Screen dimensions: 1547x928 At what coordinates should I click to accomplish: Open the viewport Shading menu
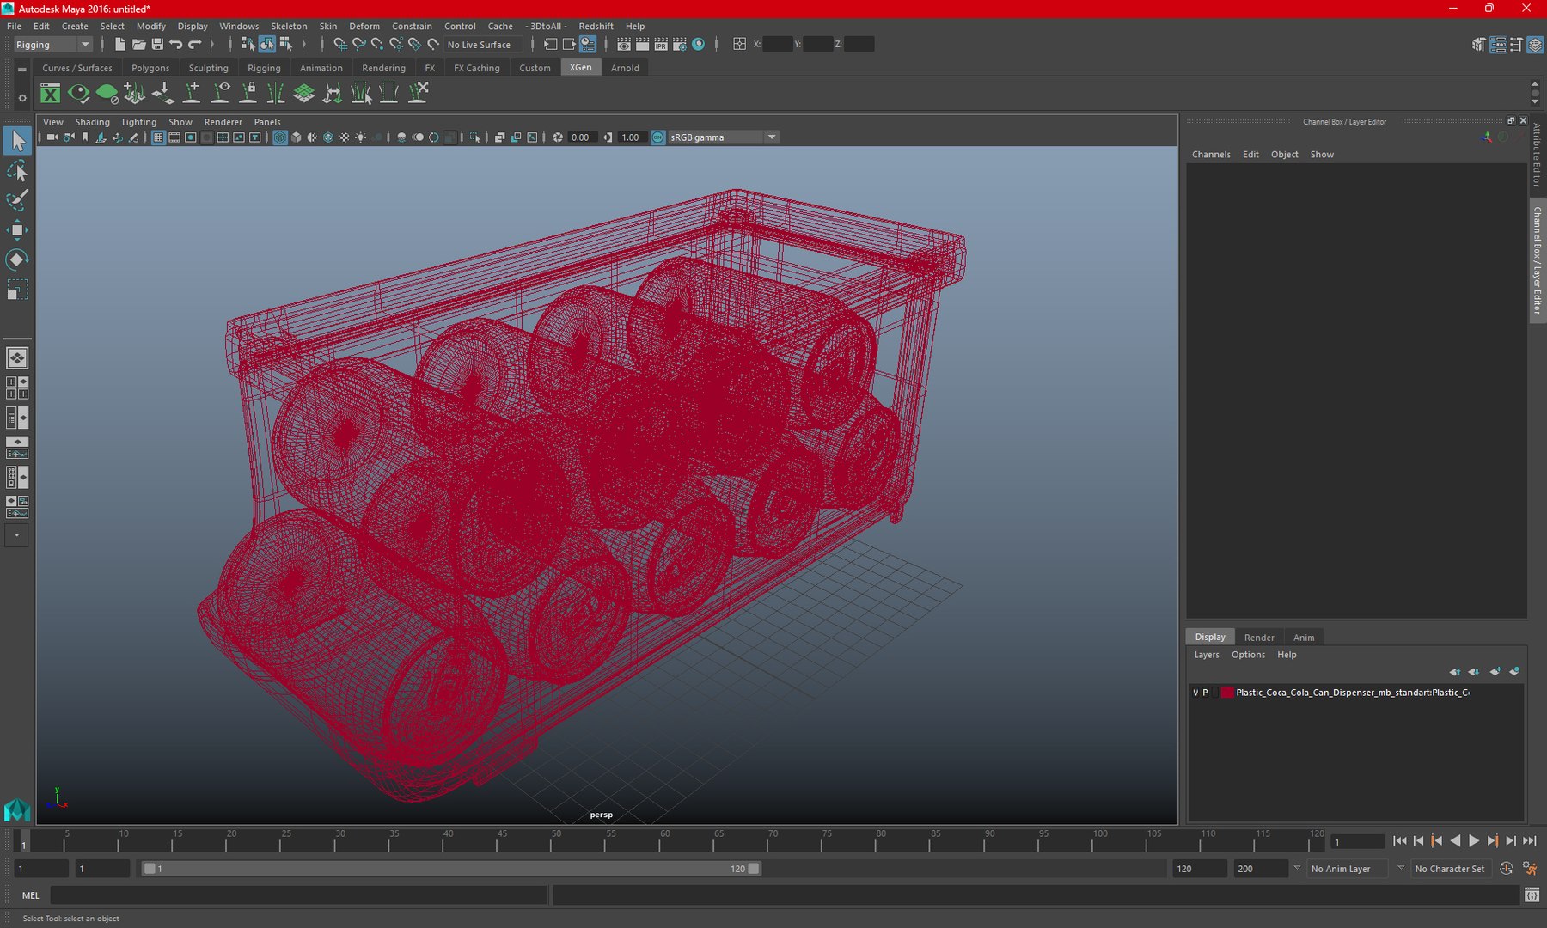coord(93,122)
